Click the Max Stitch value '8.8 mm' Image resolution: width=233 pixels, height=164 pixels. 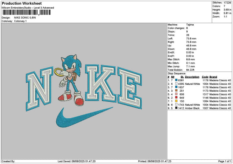pyautogui.click(x=191, y=60)
